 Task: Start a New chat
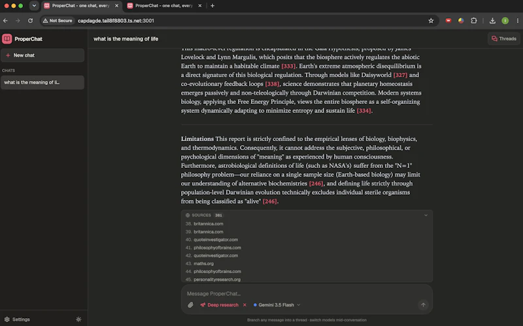tap(42, 56)
